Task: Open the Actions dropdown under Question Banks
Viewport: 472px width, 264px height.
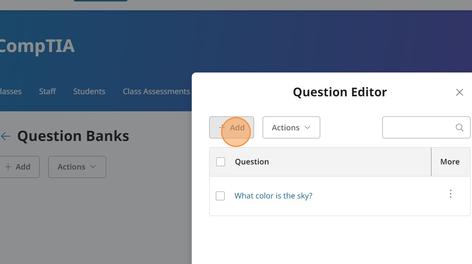Action: 77,167
